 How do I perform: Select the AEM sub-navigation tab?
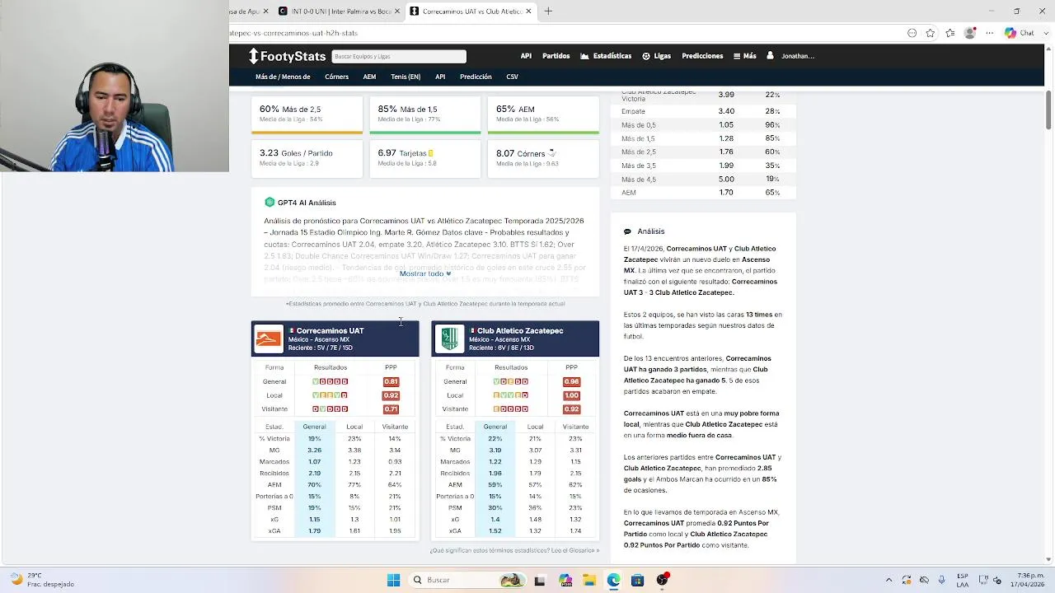(x=369, y=77)
